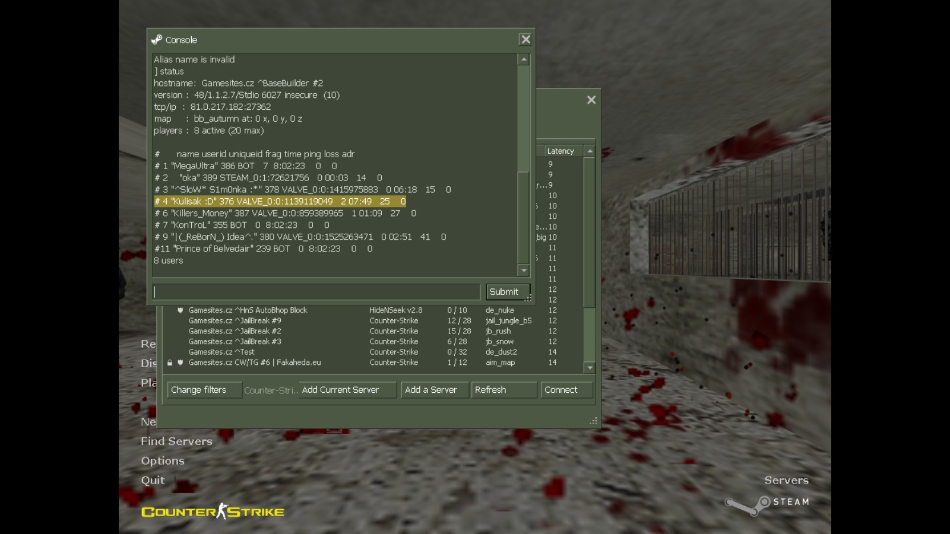The image size is (950, 534).
Task: Click Quit in the main menu
Action: point(153,480)
